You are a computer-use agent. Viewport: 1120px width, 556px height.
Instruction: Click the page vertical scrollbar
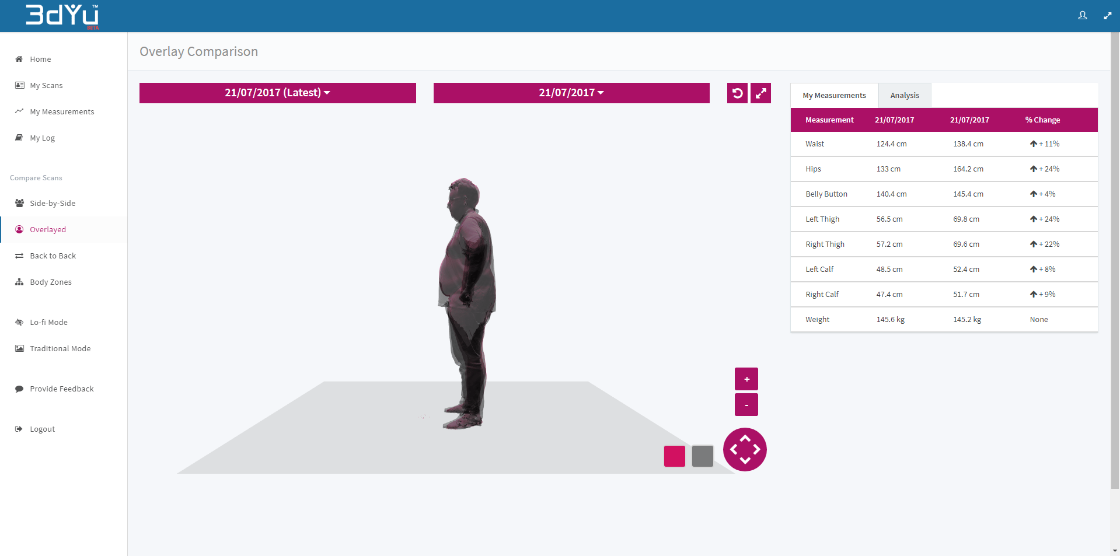pos(1115,263)
